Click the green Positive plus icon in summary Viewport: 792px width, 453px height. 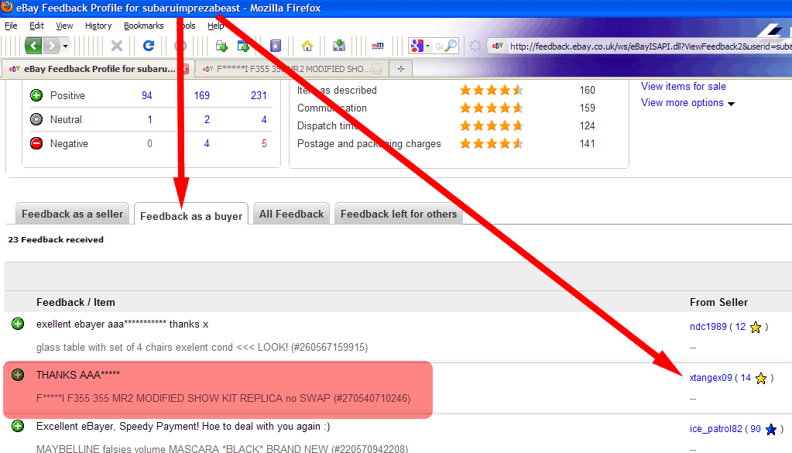tap(36, 95)
